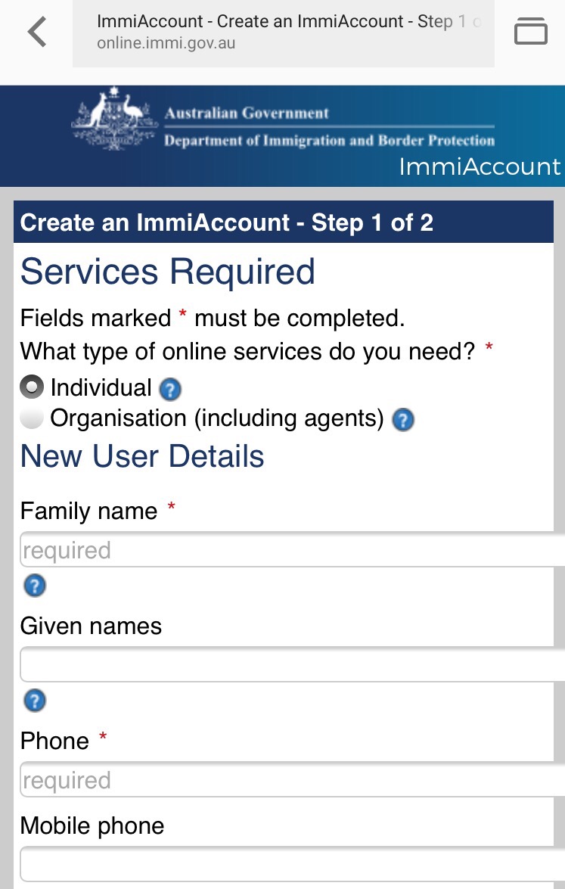This screenshot has width=565, height=889.
Task: Open help icon next to Individual
Action: [171, 390]
